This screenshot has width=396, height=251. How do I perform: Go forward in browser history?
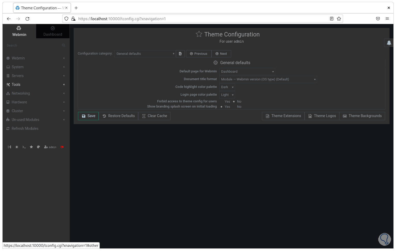click(x=18, y=19)
